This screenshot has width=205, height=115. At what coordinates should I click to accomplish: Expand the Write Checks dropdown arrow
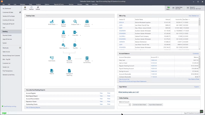click(57, 25)
